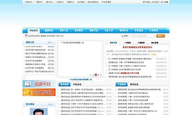The width and height of the screenshot is (192, 115).
Task: Open the 下载中心 top link
Action: point(39,2)
